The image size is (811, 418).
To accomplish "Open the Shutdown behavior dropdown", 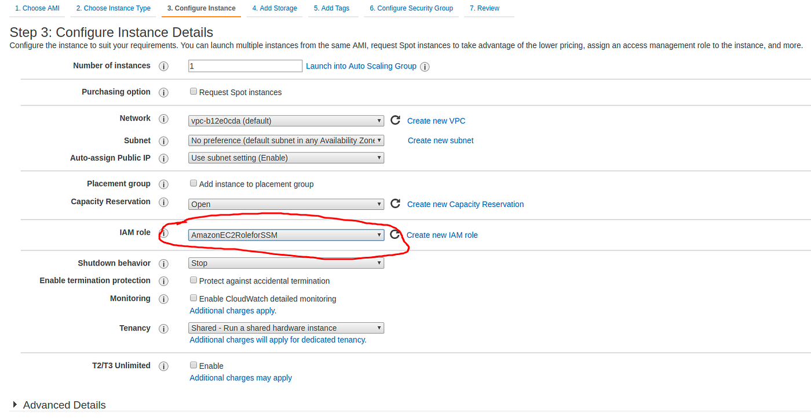I will coord(286,263).
